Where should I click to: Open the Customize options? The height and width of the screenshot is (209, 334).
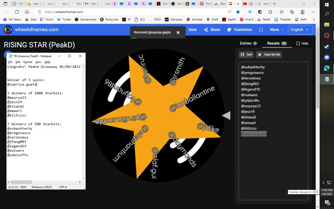point(240,30)
